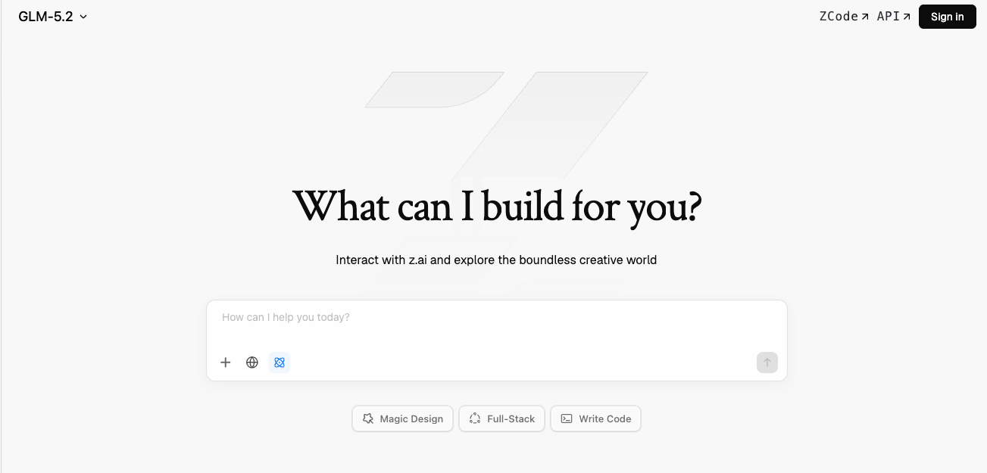Disable the blue atom deep think toggle
Image resolution: width=987 pixels, height=473 pixels.
point(280,363)
